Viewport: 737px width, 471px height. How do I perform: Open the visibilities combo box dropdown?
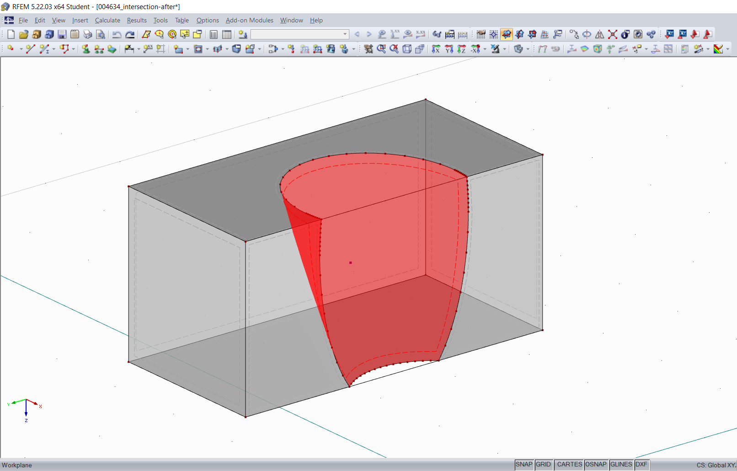pos(345,34)
